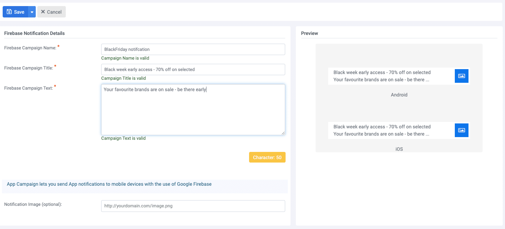Click the 'Firebase Campaign Text:' label

(29, 88)
